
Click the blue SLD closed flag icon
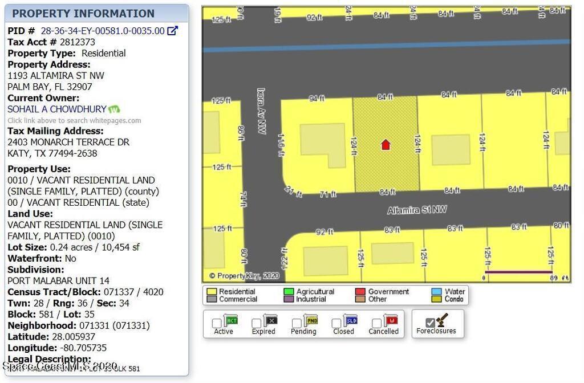point(351,320)
